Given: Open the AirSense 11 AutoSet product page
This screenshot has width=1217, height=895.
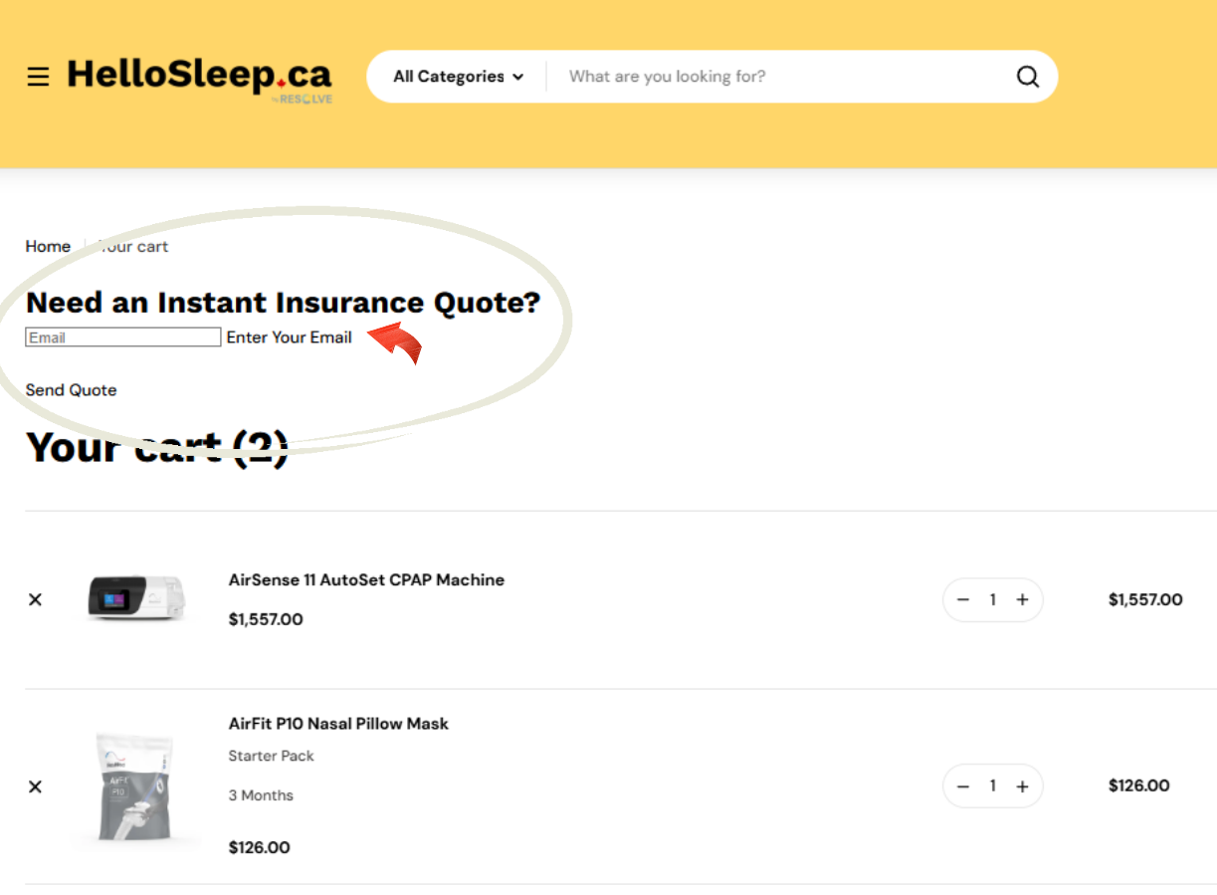Looking at the screenshot, I should click(366, 579).
